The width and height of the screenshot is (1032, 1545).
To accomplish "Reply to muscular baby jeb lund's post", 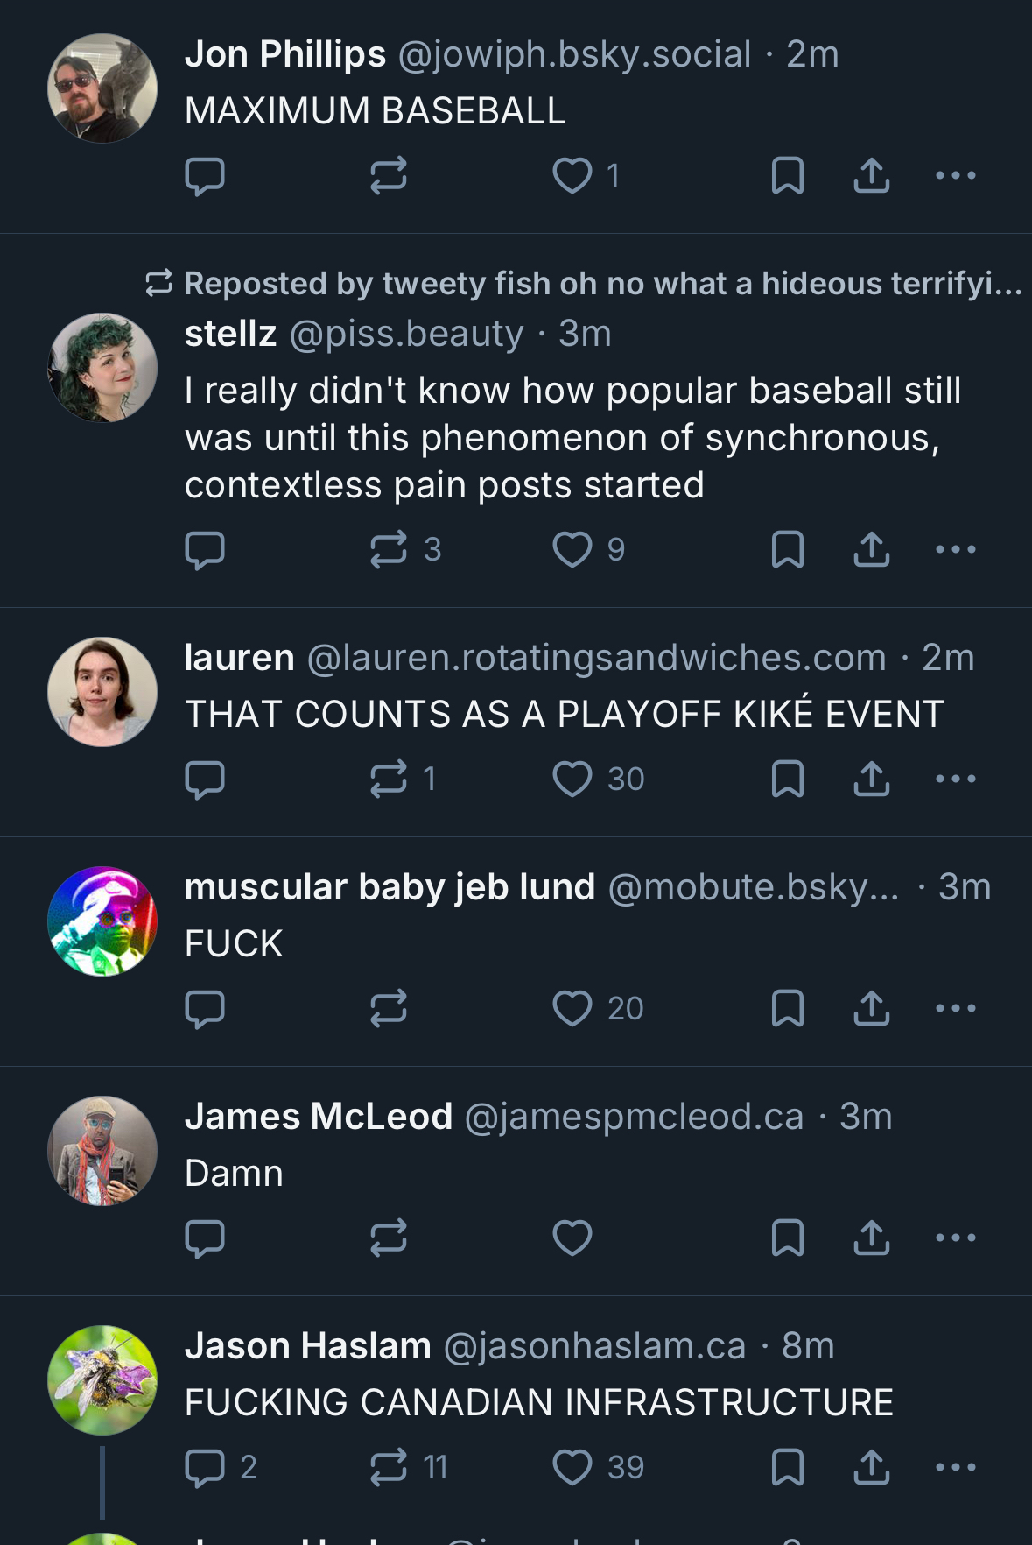I will point(206,1009).
